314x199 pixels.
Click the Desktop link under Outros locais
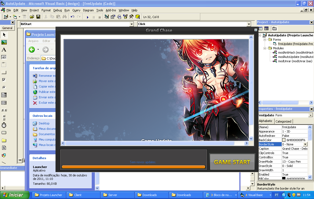point(44,123)
